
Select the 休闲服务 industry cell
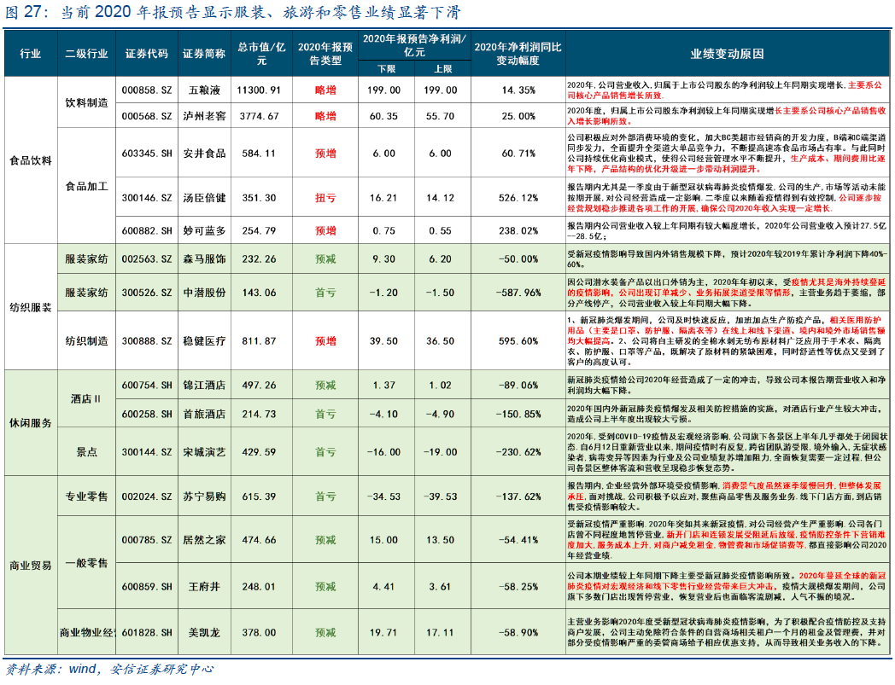tap(31, 423)
